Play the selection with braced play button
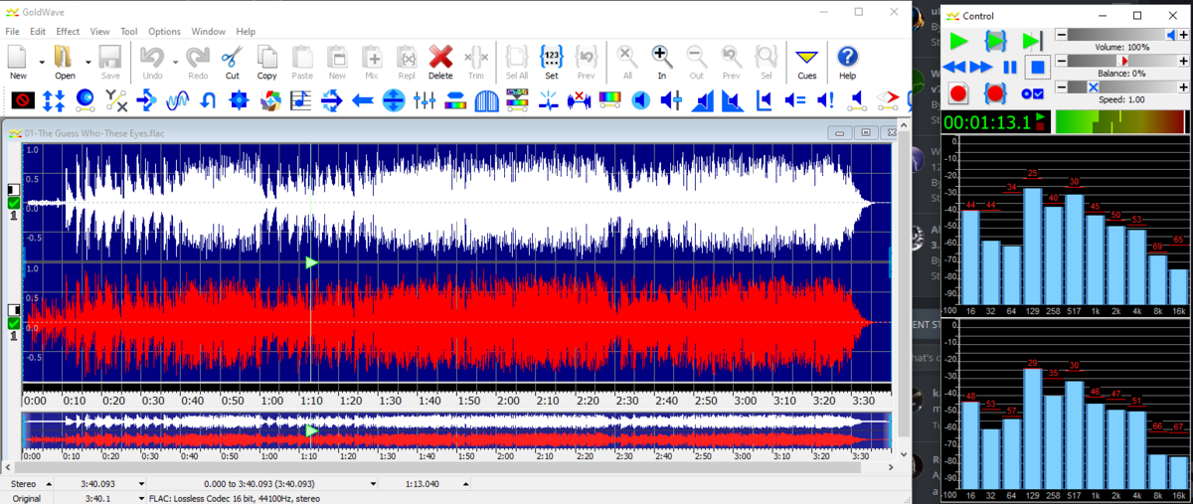This screenshot has width=1193, height=504. 995,41
